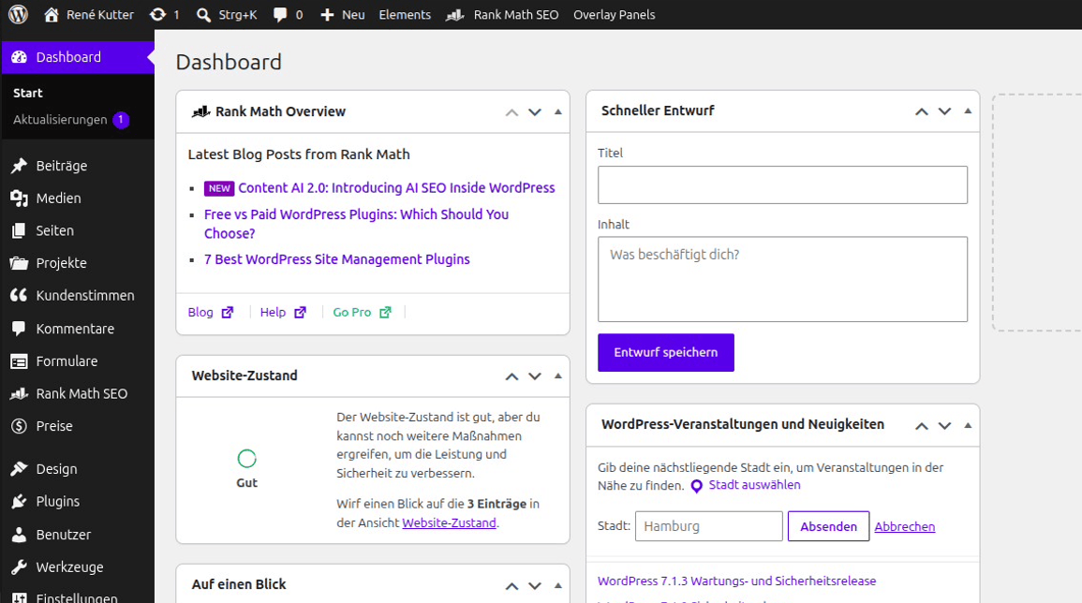Move WordPress-Veranstaltungen widget down
Screen dimensions: 1082x603
point(944,426)
